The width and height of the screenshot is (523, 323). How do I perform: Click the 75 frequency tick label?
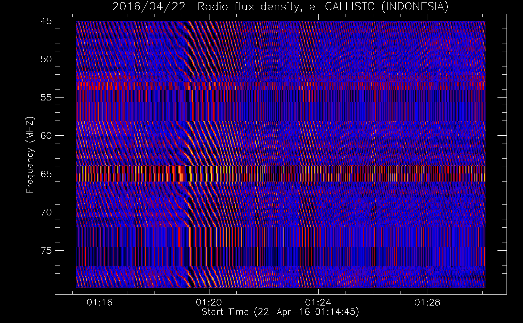pos(46,251)
